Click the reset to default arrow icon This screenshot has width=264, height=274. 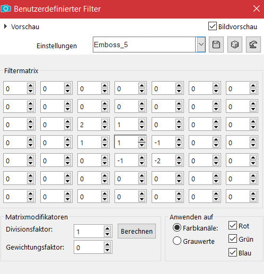[253, 45]
